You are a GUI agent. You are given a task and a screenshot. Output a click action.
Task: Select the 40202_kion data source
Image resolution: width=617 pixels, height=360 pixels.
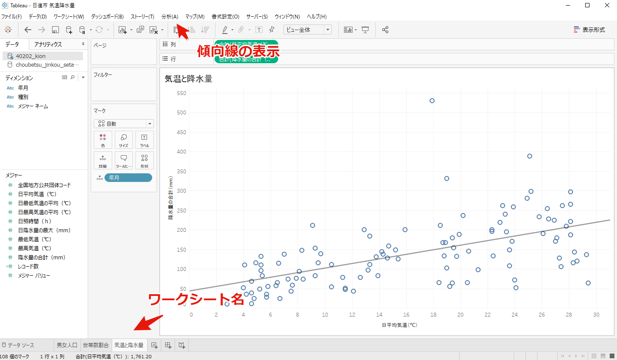pyautogui.click(x=43, y=56)
